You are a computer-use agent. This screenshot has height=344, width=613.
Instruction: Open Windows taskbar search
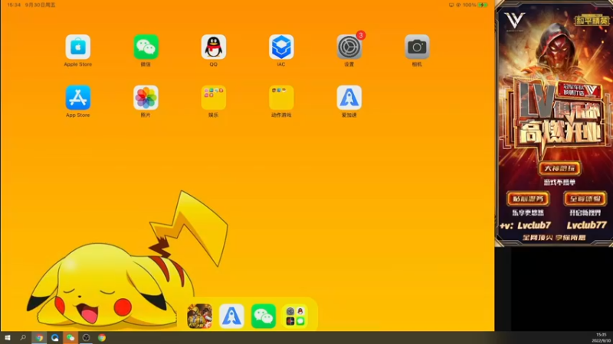point(23,338)
